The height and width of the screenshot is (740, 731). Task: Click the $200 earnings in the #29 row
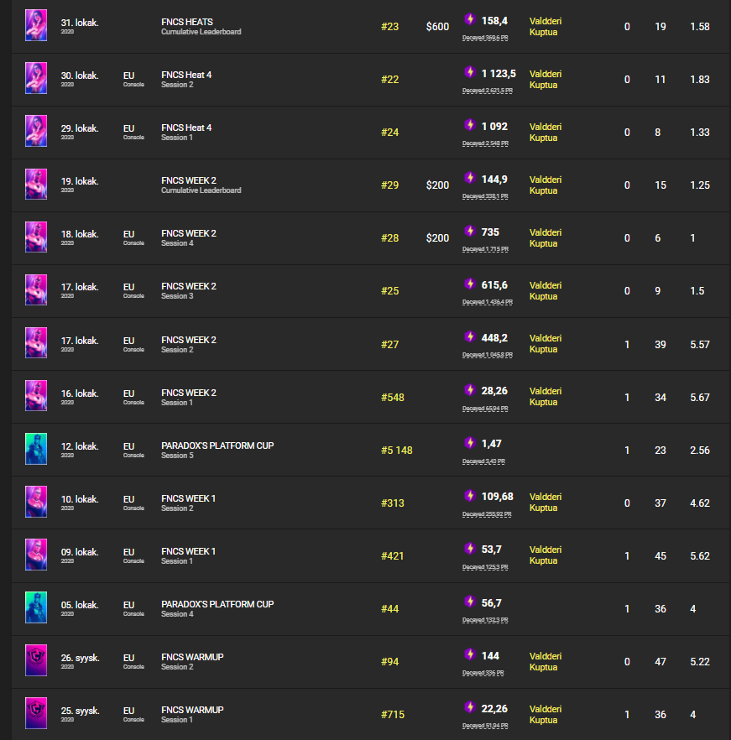438,185
